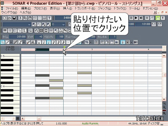Expand dropdown arrow left of last tool icon
168x126 pixels.
[131, 42]
